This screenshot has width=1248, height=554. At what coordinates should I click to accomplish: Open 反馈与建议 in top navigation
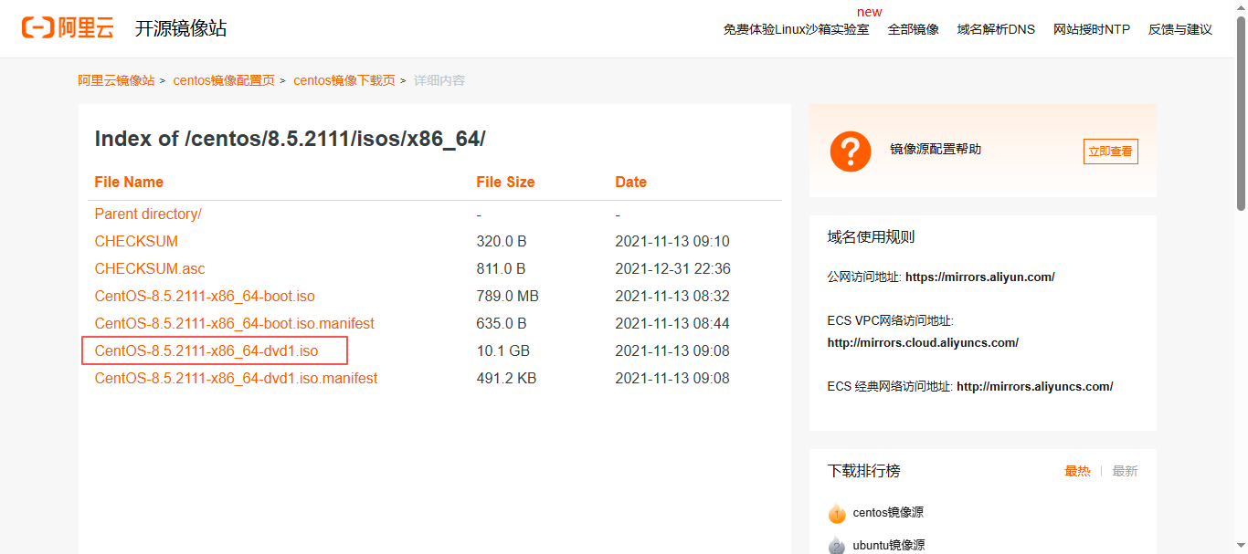(x=1180, y=29)
